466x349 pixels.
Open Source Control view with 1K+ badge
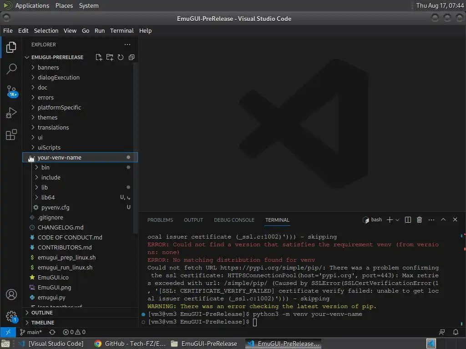coord(11,91)
